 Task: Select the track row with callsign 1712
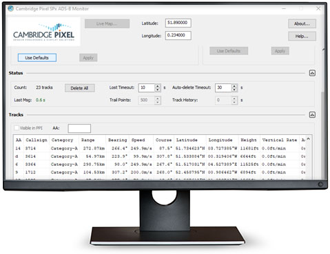160,172
